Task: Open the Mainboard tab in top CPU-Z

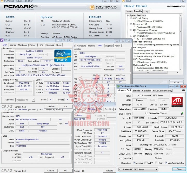Action: (23, 45)
